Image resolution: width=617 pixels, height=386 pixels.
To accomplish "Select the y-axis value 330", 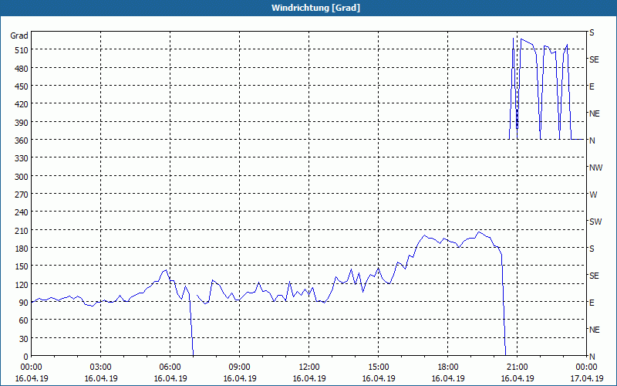I will click(x=22, y=158).
